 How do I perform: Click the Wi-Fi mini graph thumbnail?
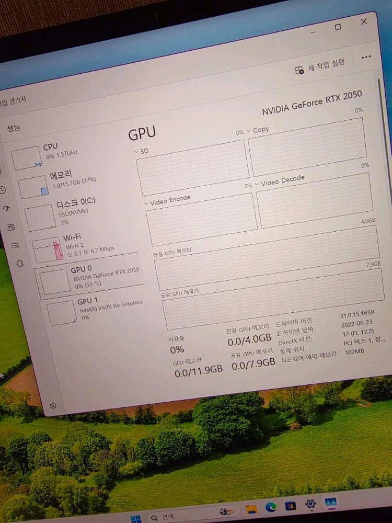click(48, 250)
